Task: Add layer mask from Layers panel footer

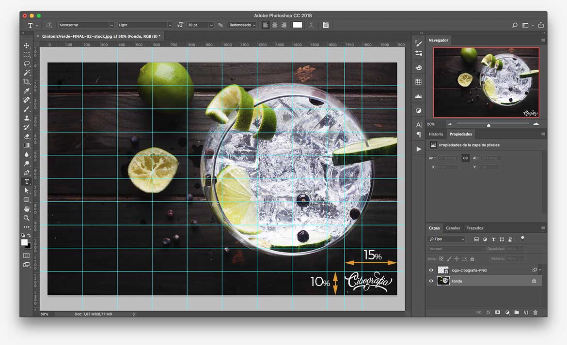Action: 498,313
